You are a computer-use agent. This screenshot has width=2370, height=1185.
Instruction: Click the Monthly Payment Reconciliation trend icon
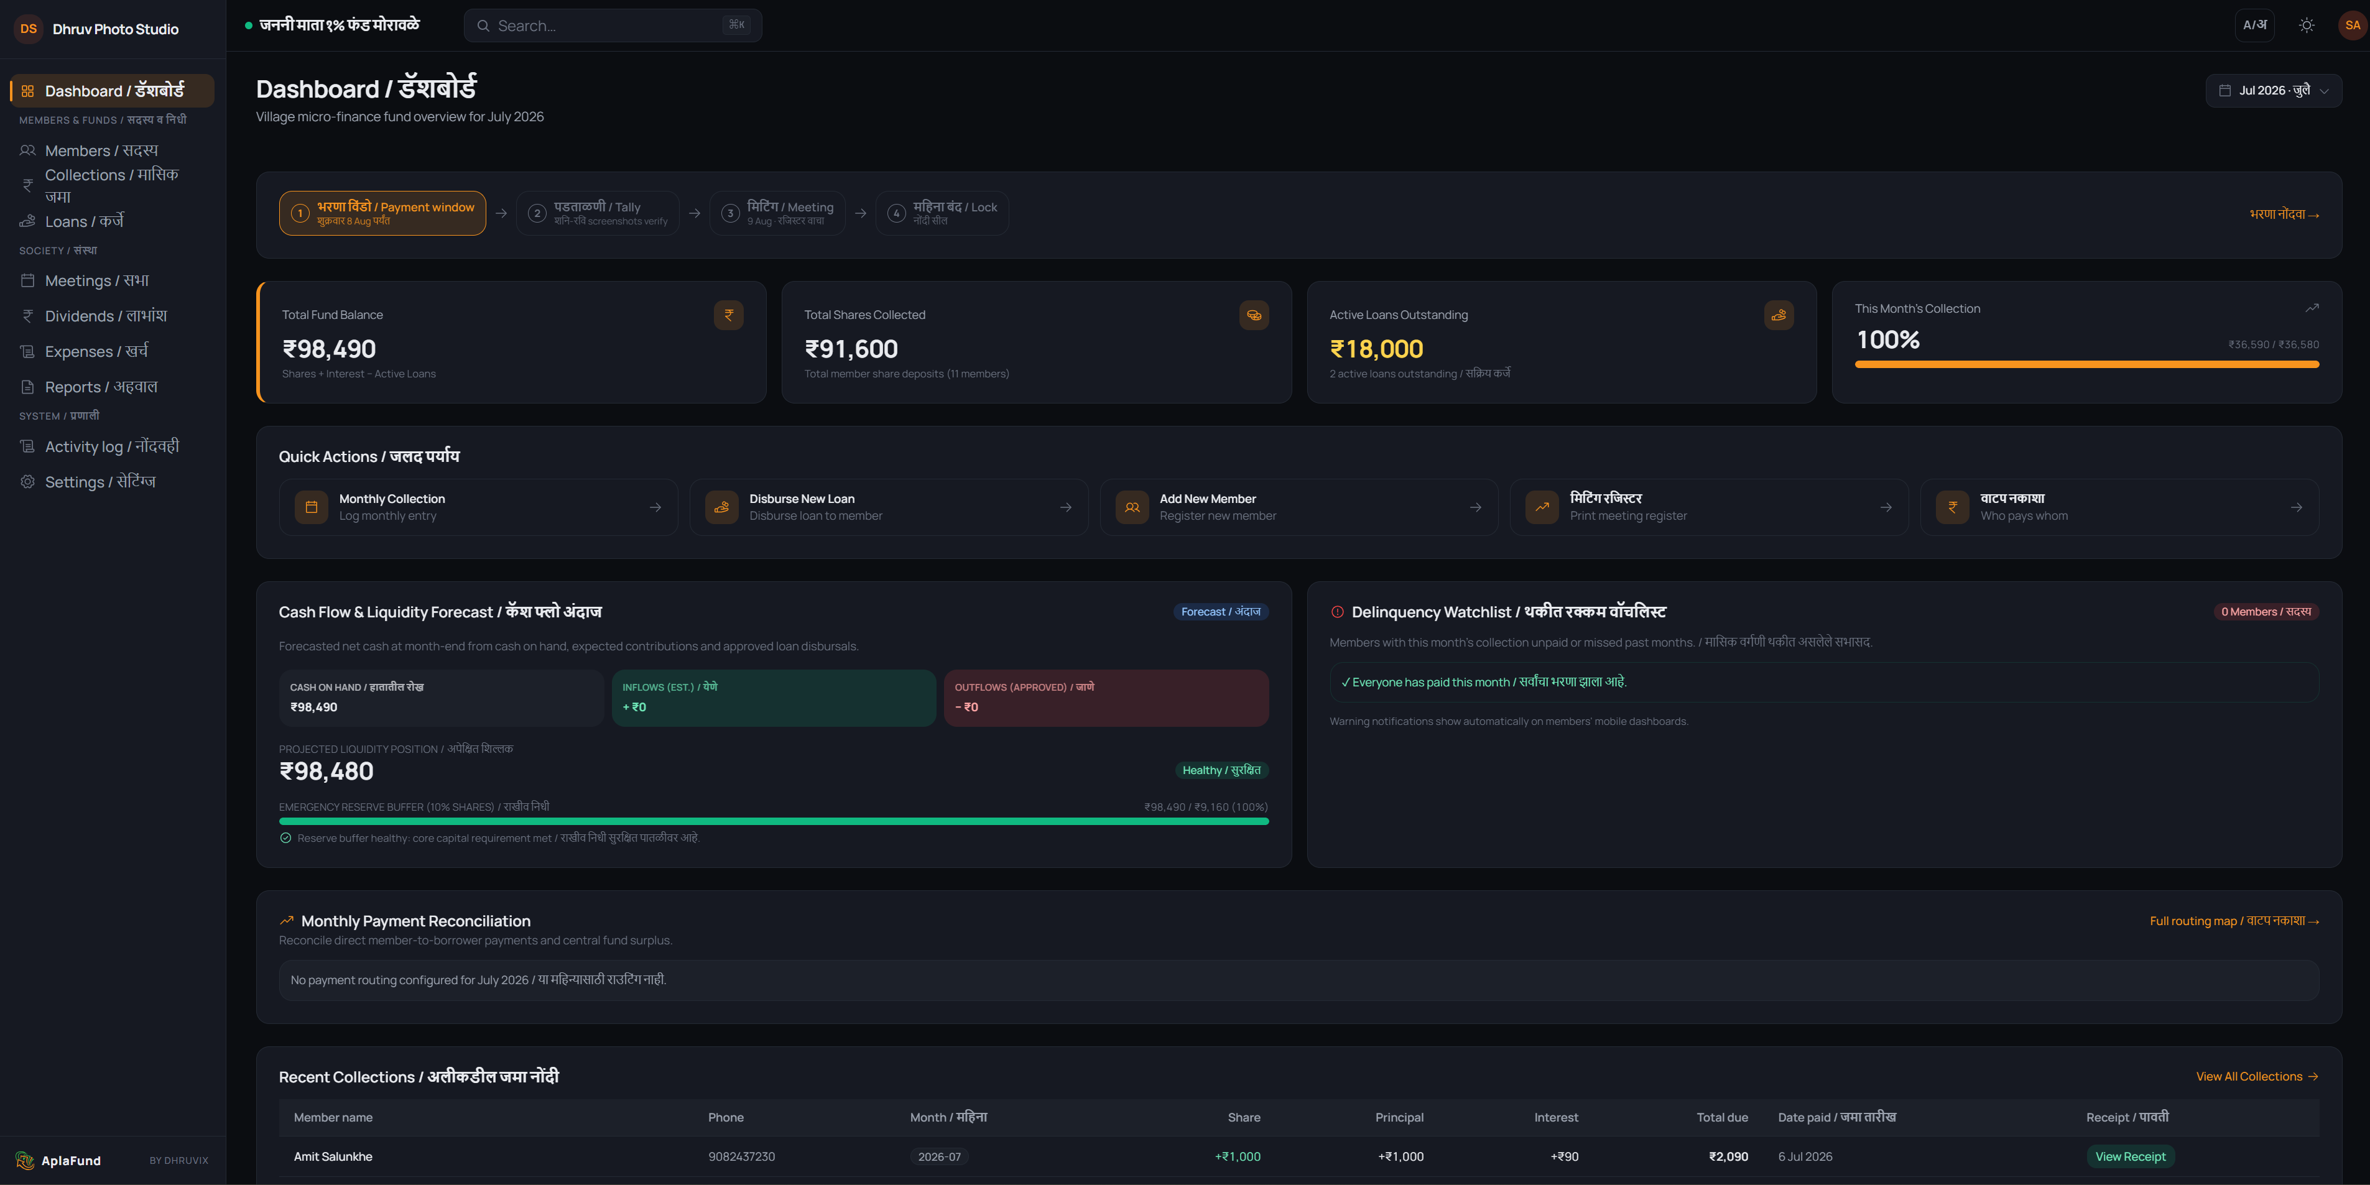click(287, 920)
